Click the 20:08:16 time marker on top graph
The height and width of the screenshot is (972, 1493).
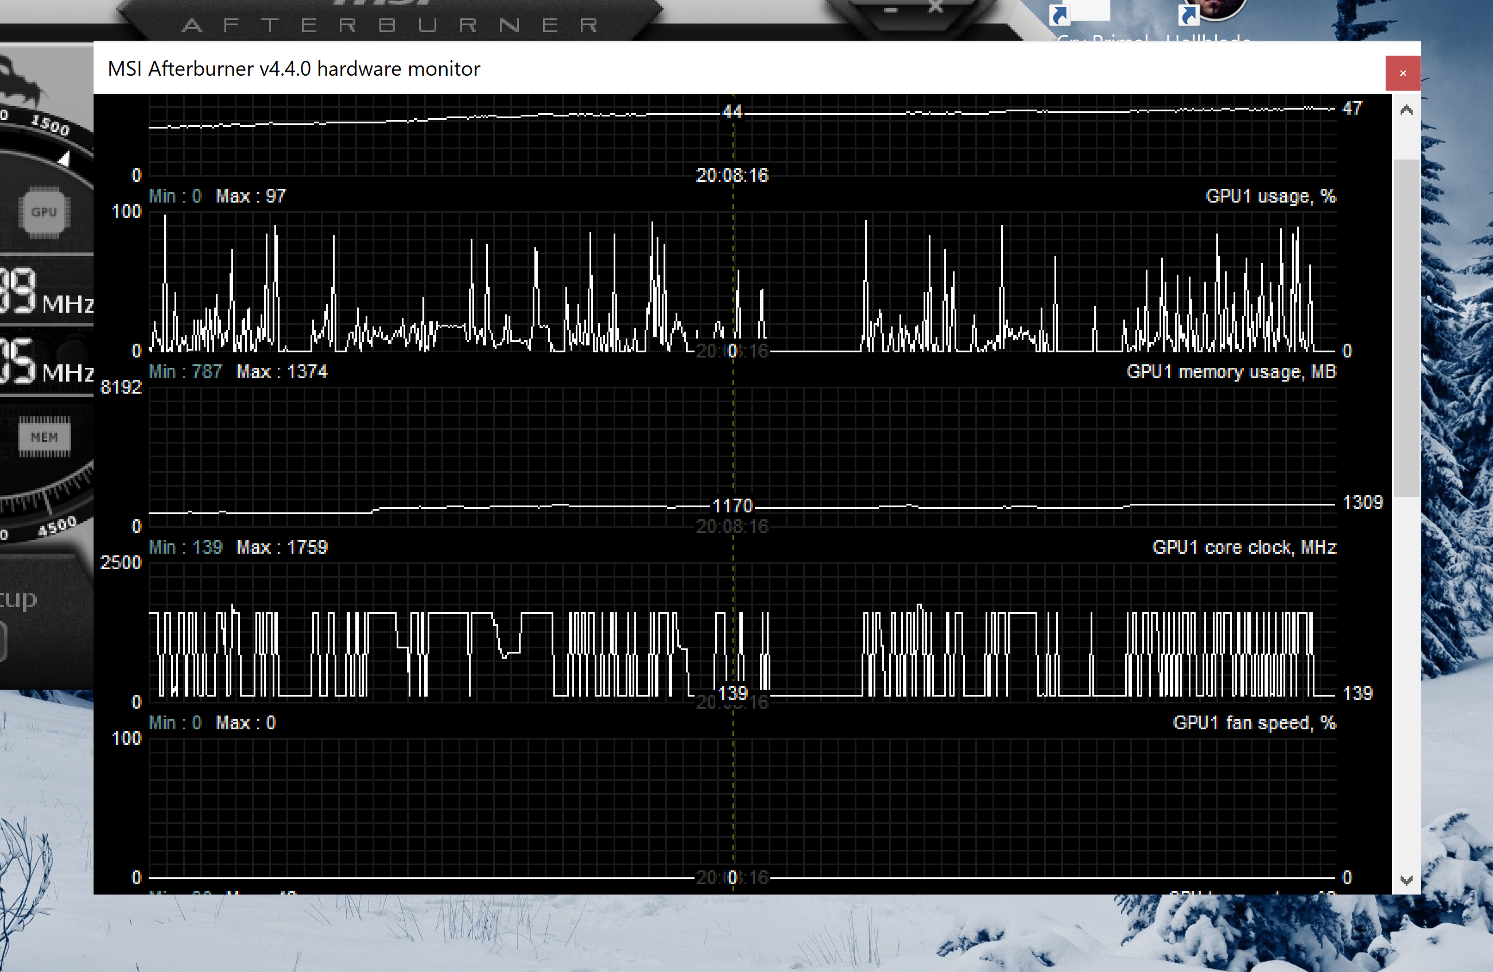[732, 175]
